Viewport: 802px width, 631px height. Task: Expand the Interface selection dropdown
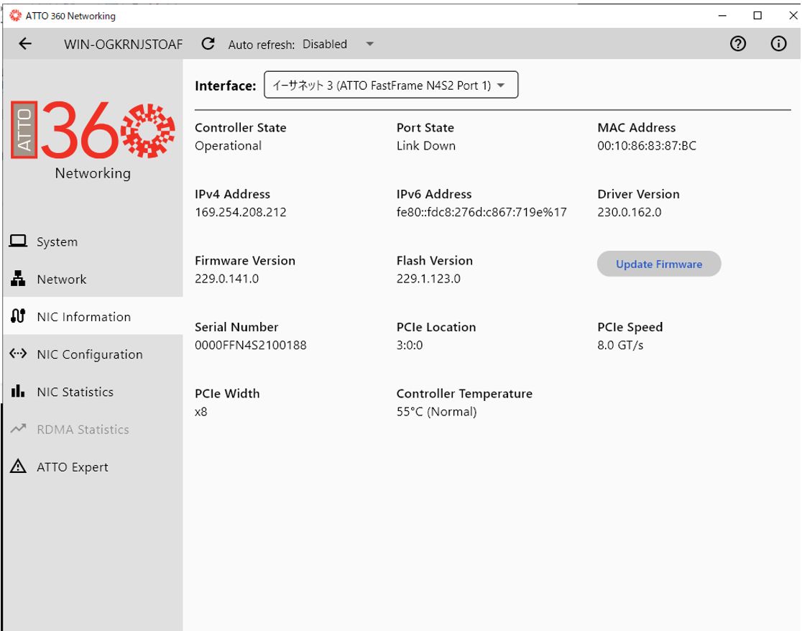tap(391, 85)
